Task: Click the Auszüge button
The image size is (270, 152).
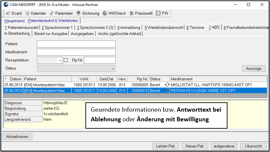Action: tap(254, 69)
